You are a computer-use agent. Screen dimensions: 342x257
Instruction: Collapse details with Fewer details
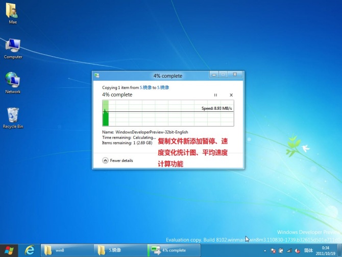coord(117,160)
